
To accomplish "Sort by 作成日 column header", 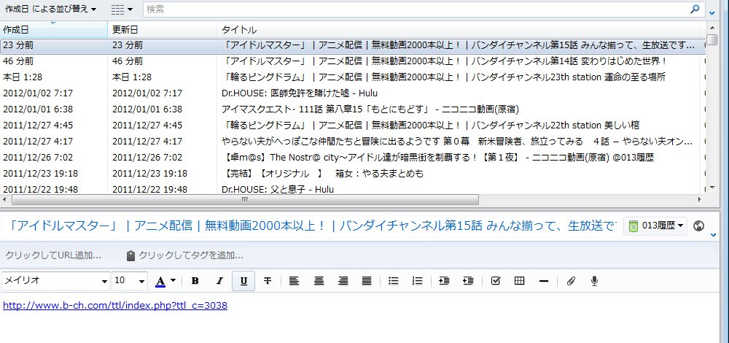I will (54, 30).
